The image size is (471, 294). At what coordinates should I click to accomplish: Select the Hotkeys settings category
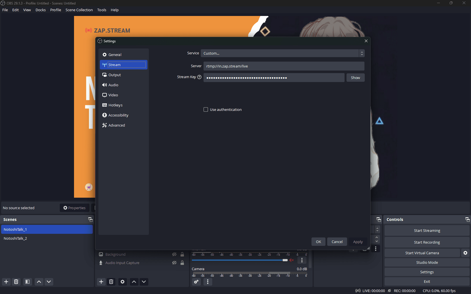pos(123,105)
